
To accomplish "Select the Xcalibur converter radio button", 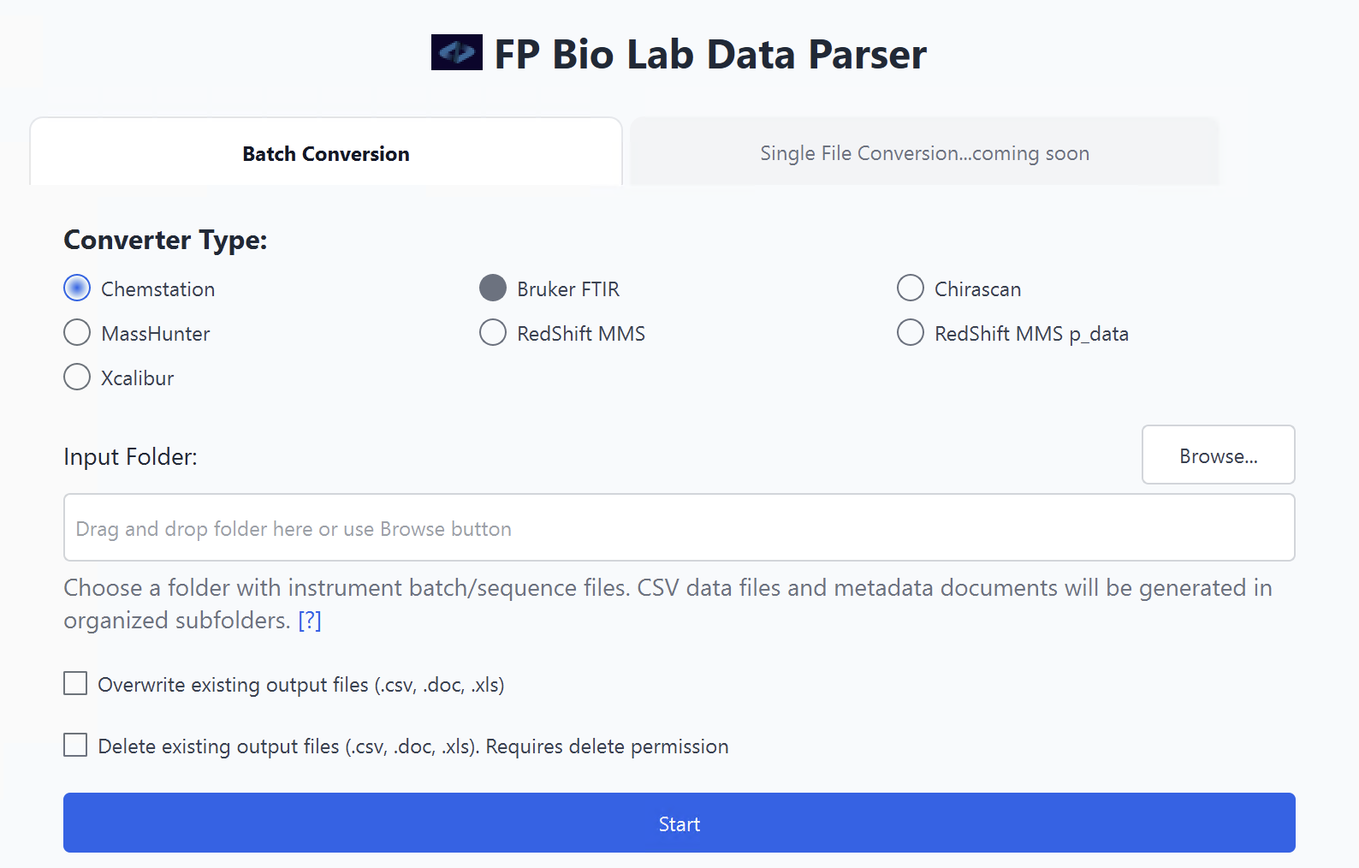I will coord(77,378).
